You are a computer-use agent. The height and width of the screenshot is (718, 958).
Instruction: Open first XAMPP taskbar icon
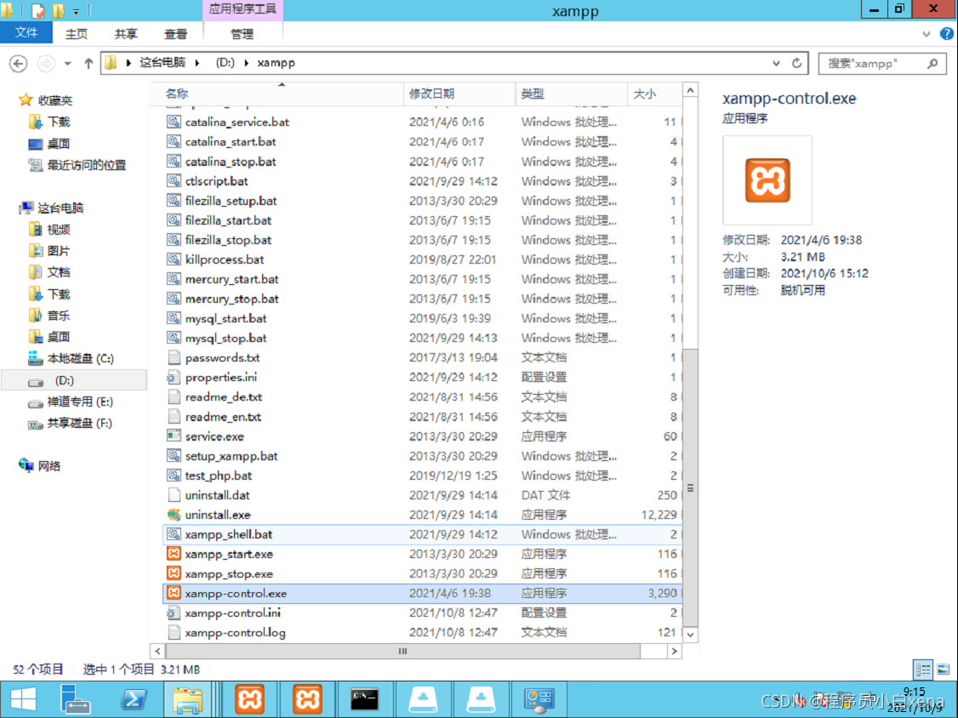[x=250, y=699]
